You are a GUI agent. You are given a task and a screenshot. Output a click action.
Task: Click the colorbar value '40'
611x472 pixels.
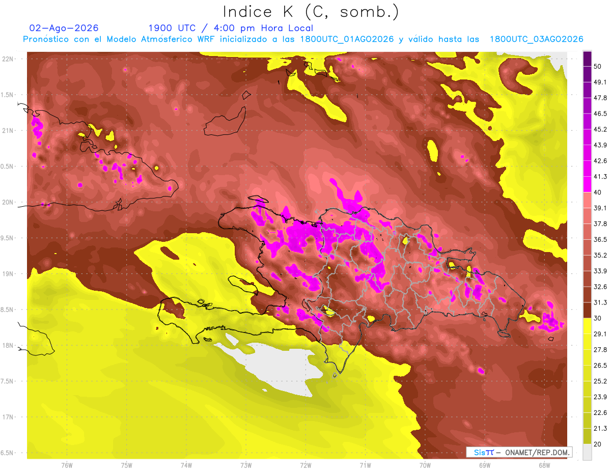pyautogui.click(x=598, y=192)
